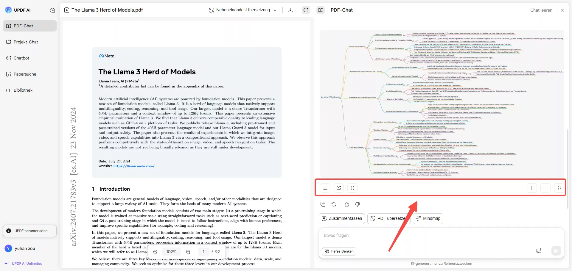Click UPDF AI Unlimited link
Viewport: 572px width, 271px height.
pos(24,264)
